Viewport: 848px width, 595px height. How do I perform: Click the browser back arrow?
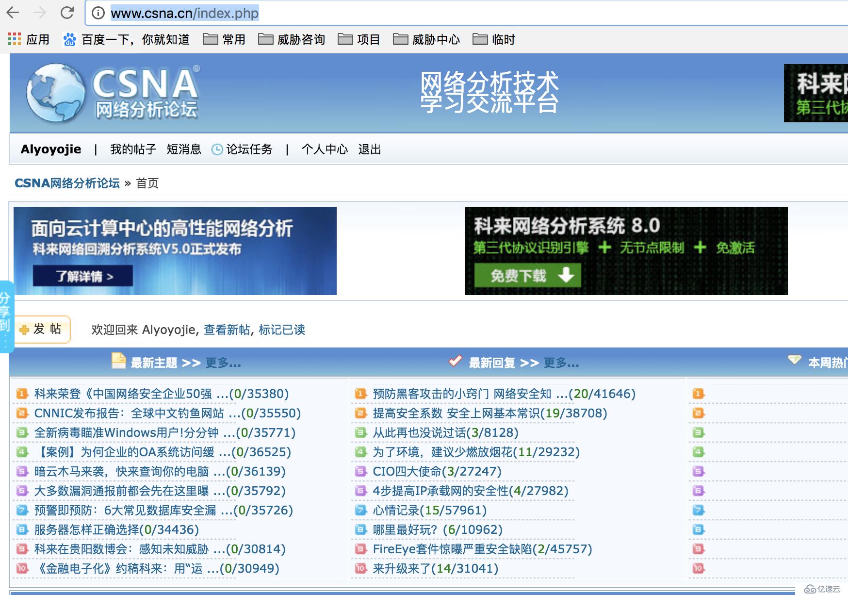(x=13, y=13)
